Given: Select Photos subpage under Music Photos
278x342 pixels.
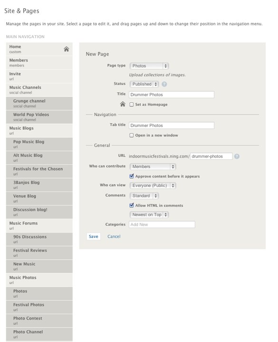Looking at the screenshot, I should pos(39,293).
